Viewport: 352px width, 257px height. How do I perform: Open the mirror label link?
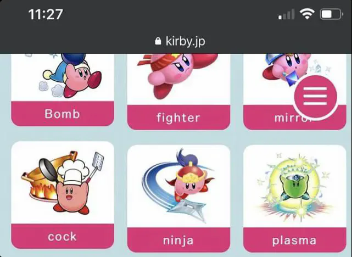click(294, 118)
